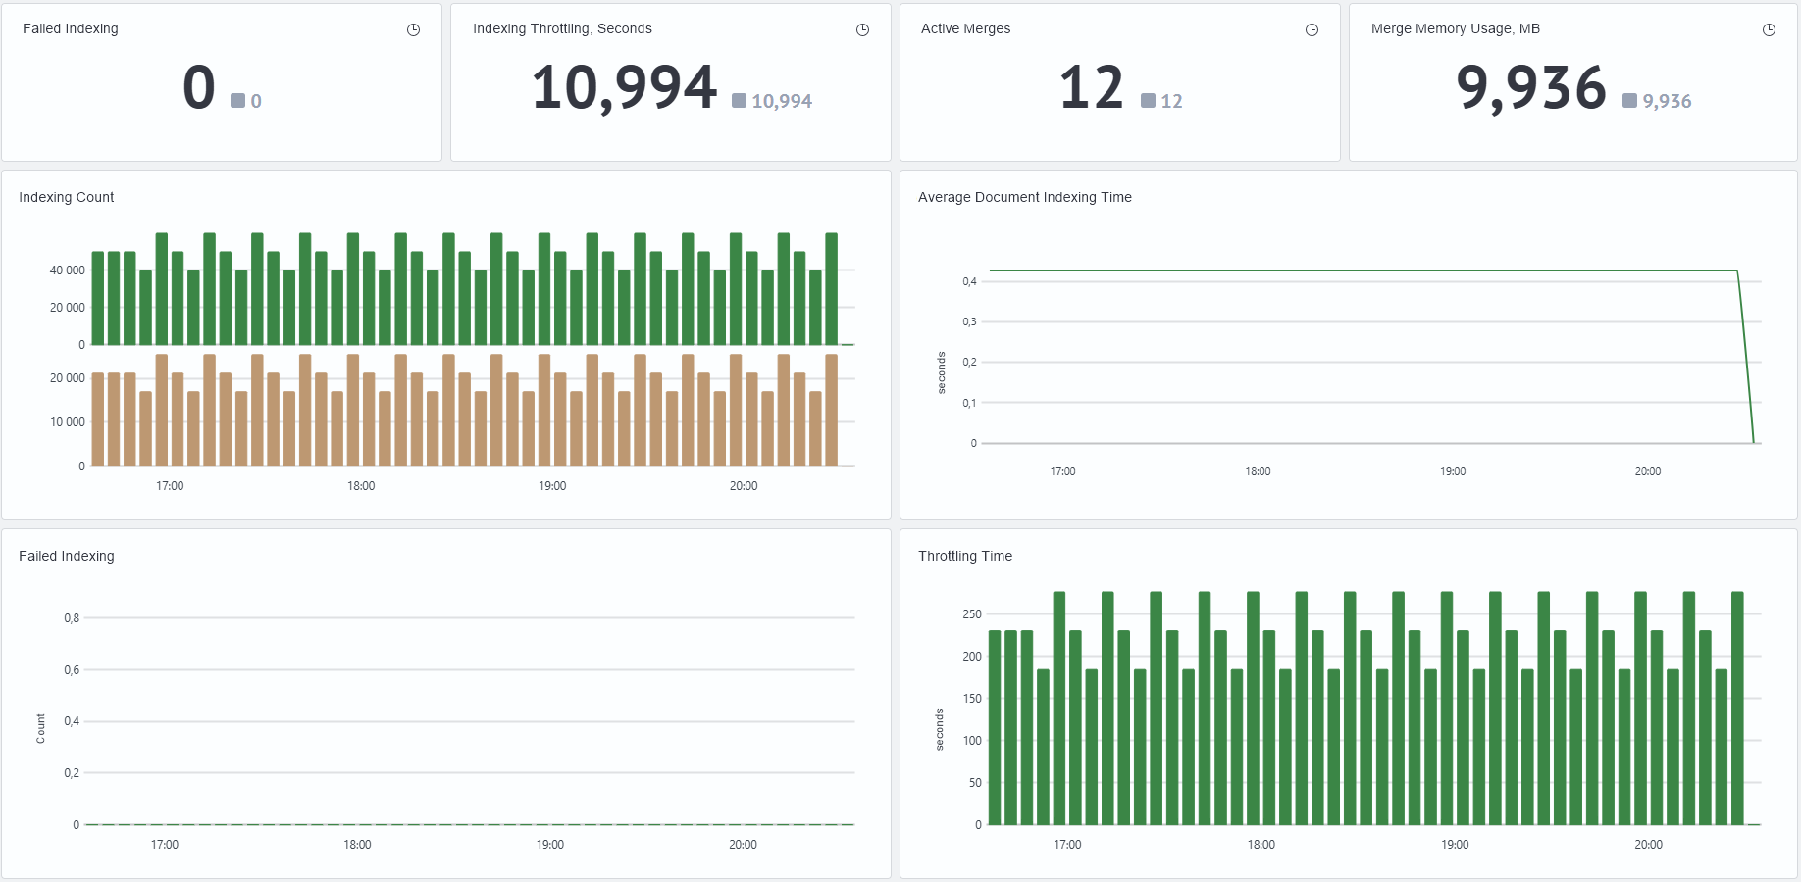Click 20:00 label on Throttling Time chart

(1649, 845)
